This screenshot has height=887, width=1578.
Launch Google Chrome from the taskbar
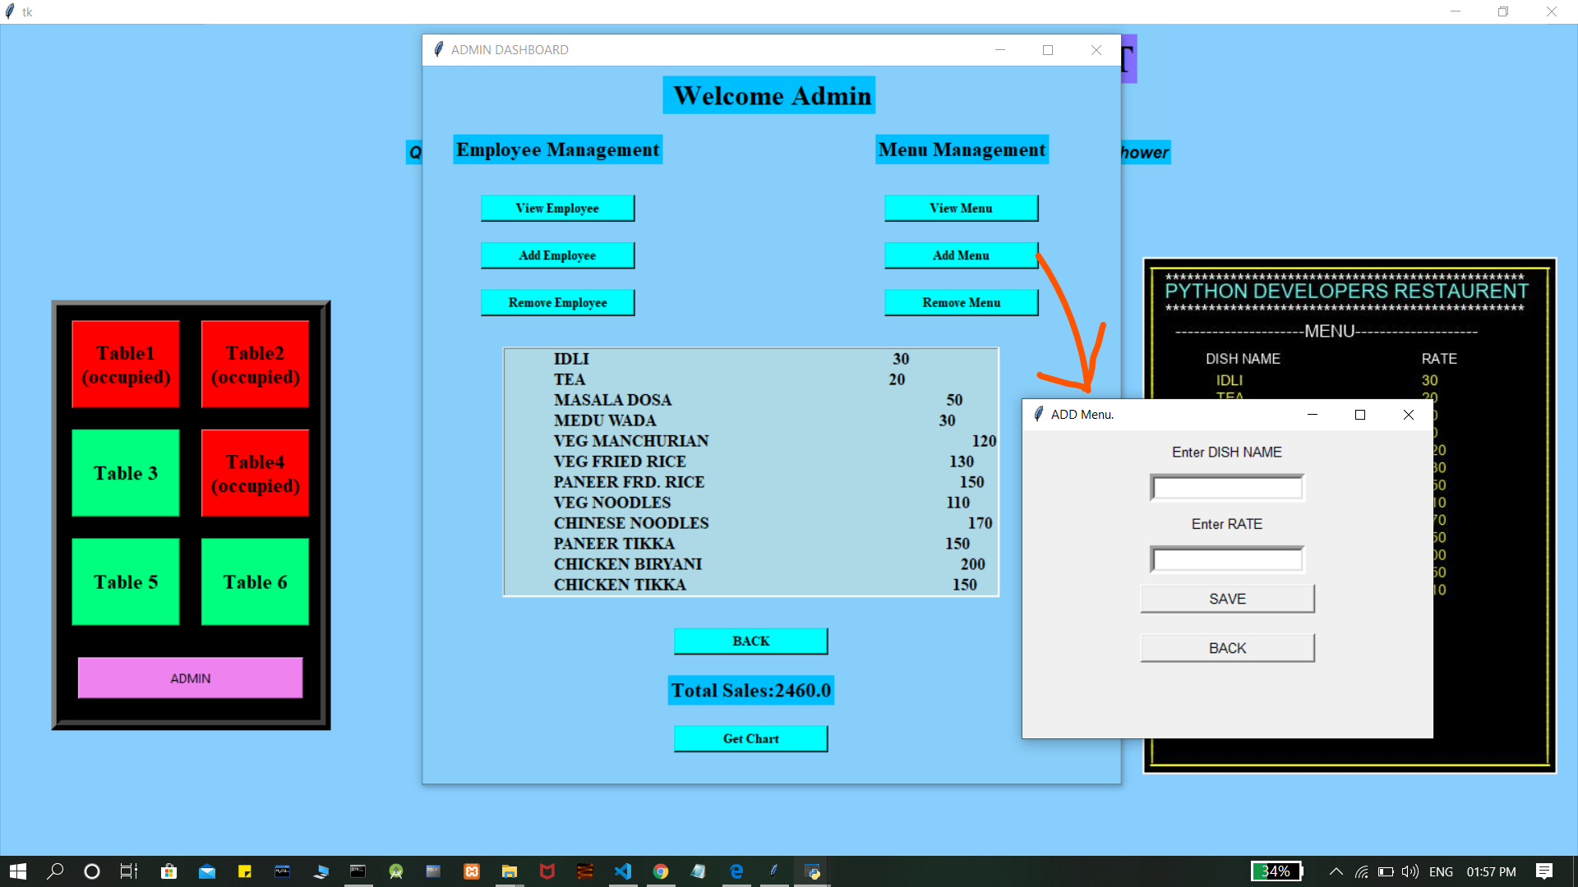point(662,871)
